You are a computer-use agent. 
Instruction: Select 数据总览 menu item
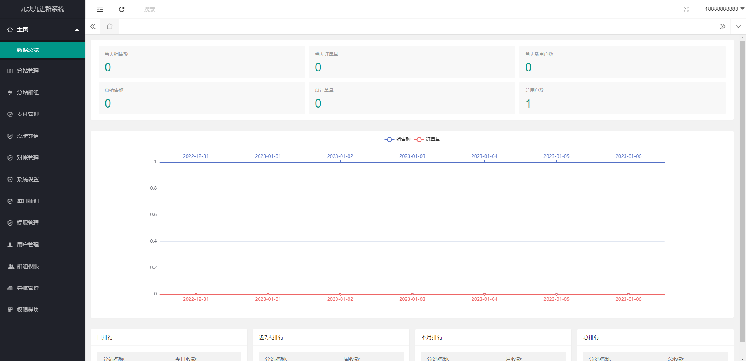click(x=42, y=50)
